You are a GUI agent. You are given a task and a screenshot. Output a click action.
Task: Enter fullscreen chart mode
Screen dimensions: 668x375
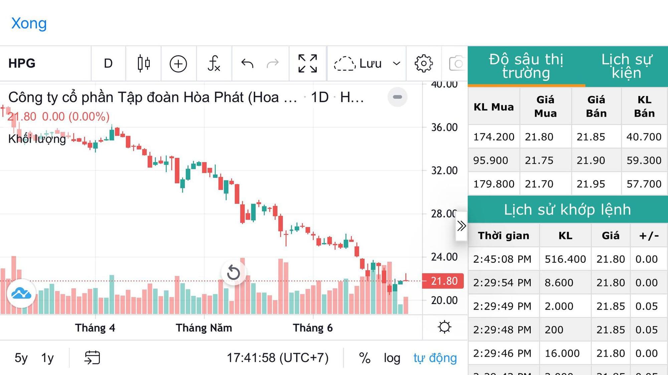tap(307, 63)
